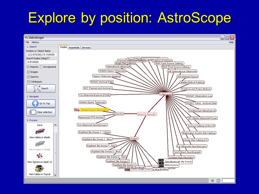Click the greyed View images in Aladin icon
The height and width of the screenshot is (194, 259).
(x=40, y=144)
